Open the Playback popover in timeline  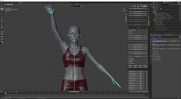pos(6,92)
